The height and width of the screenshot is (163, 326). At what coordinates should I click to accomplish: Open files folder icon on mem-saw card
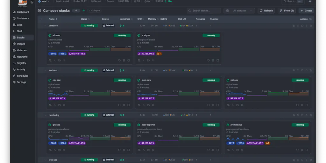point(148,105)
